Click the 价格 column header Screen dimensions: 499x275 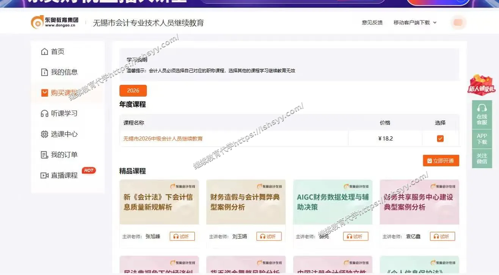tap(385, 123)
